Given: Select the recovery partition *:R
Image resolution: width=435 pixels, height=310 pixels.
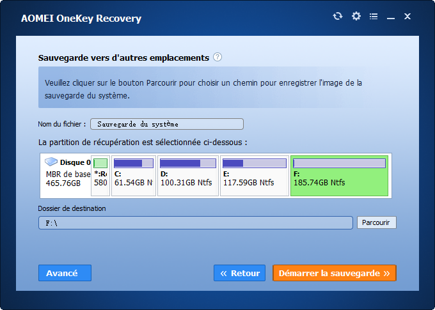Looking at the screenshot, I should 100,176.
